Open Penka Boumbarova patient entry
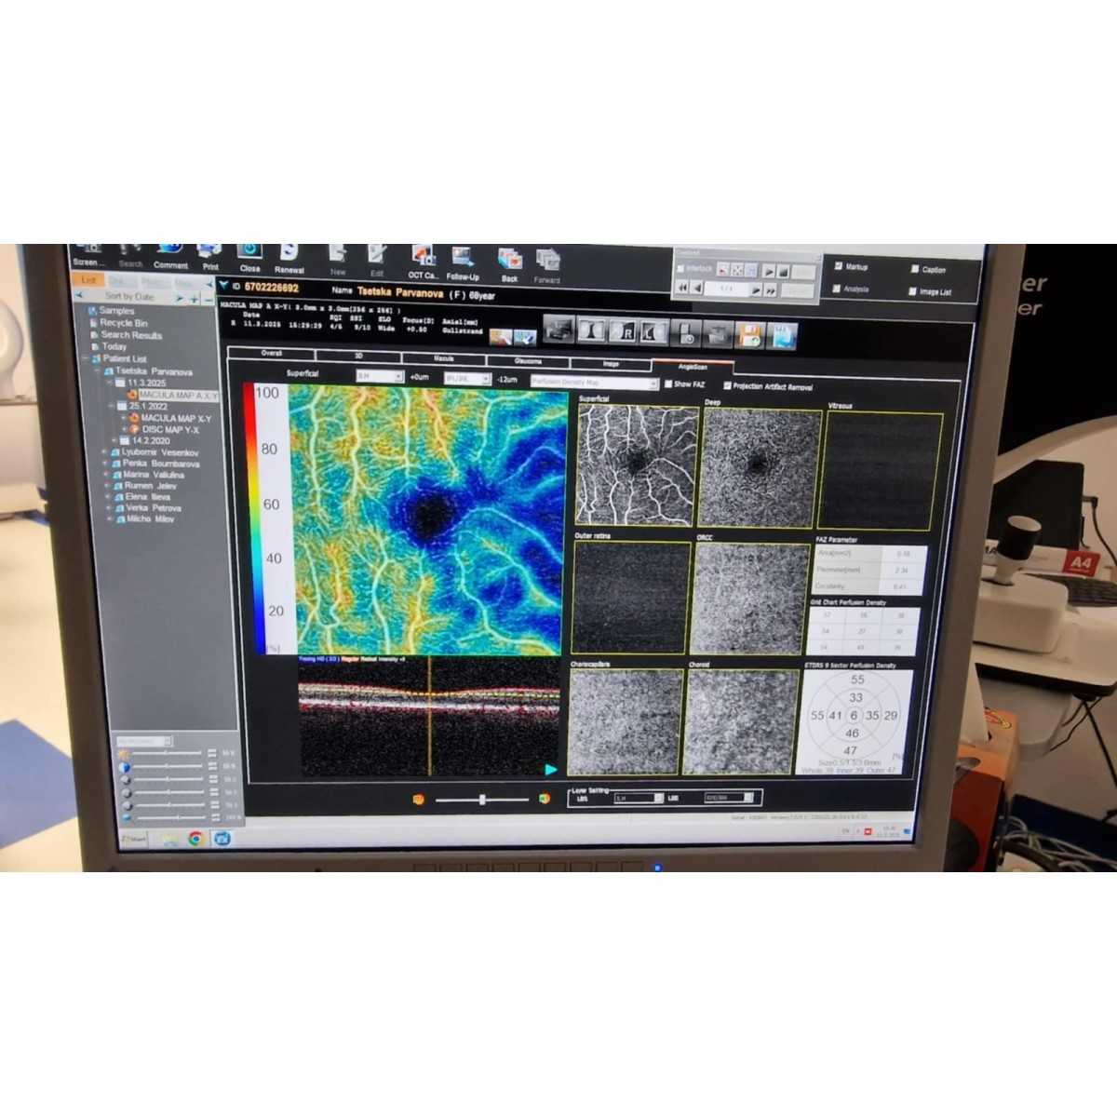The height and width of the screenshot is (1117, 1117). [160, 464]
